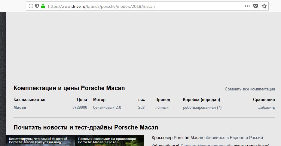Click the 'Как называется' column header
The image size is (281, 146).
[x=29, y=100]
